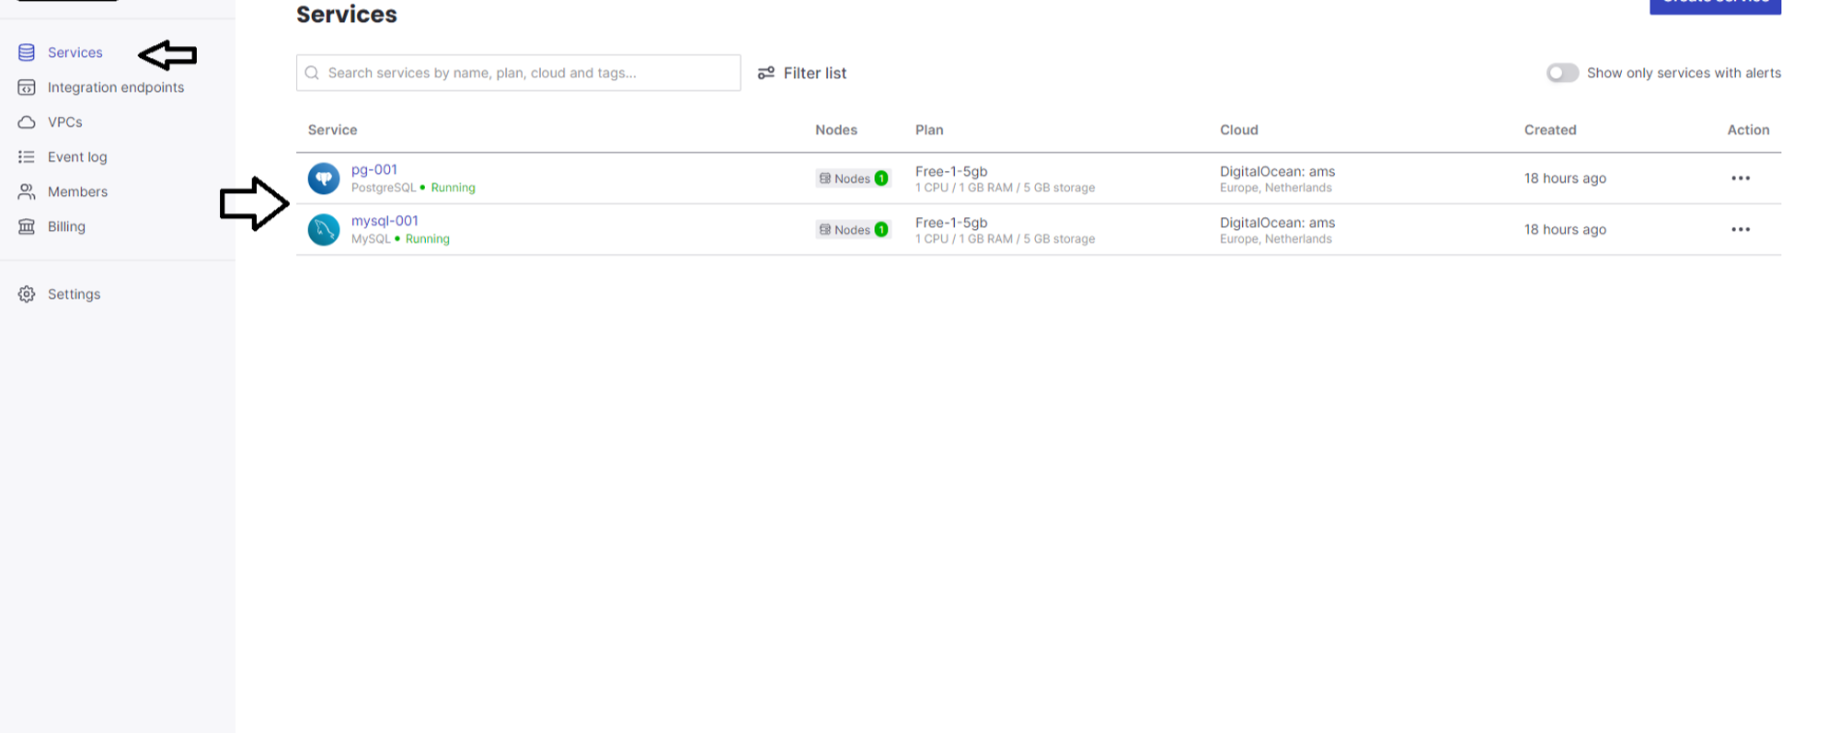Click the Running status of mysql-001
The image size is (1840, 733).
[x=427, y=239]
